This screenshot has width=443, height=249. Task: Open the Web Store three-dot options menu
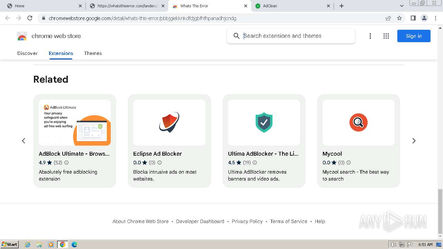[x=370, y=36]
